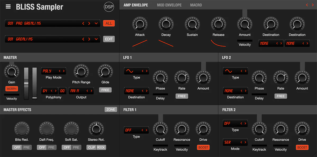Screen dimensions: 317x157
Task: Open Filter 1 OFF Type selector
Action: pyautogui.click(x=137, y=130)
